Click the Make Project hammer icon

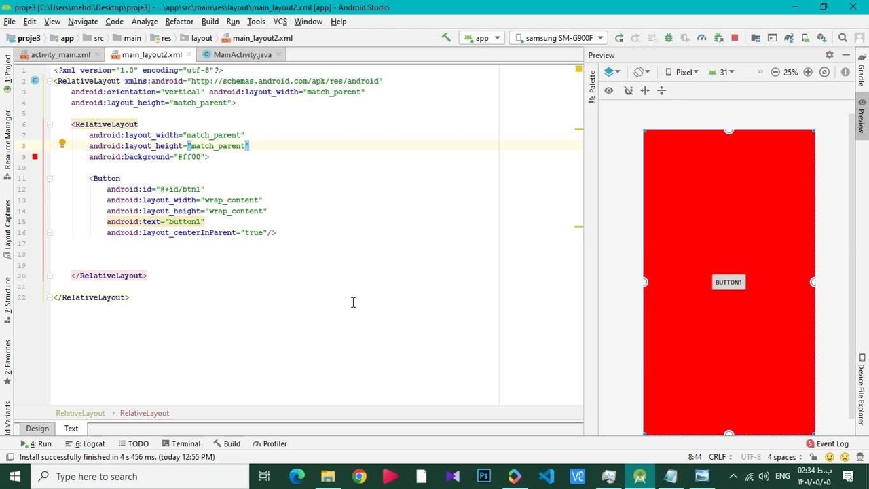point(446,38)
